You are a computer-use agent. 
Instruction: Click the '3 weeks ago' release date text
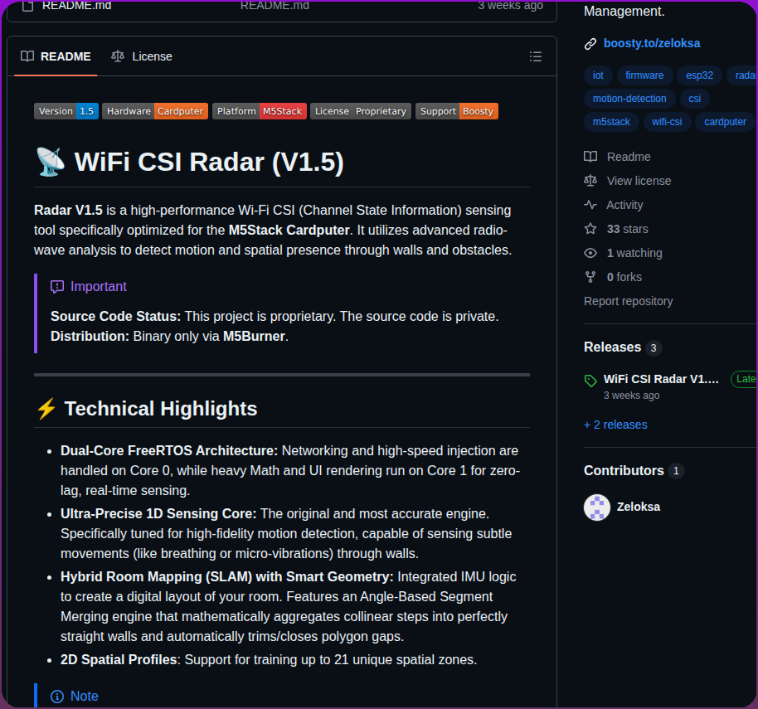coord(631,396)
